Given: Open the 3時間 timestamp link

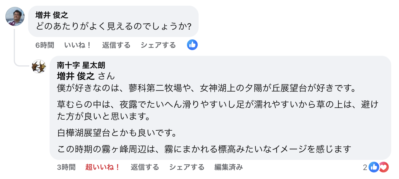Looking at the screenshot, I should coord(66,167).
